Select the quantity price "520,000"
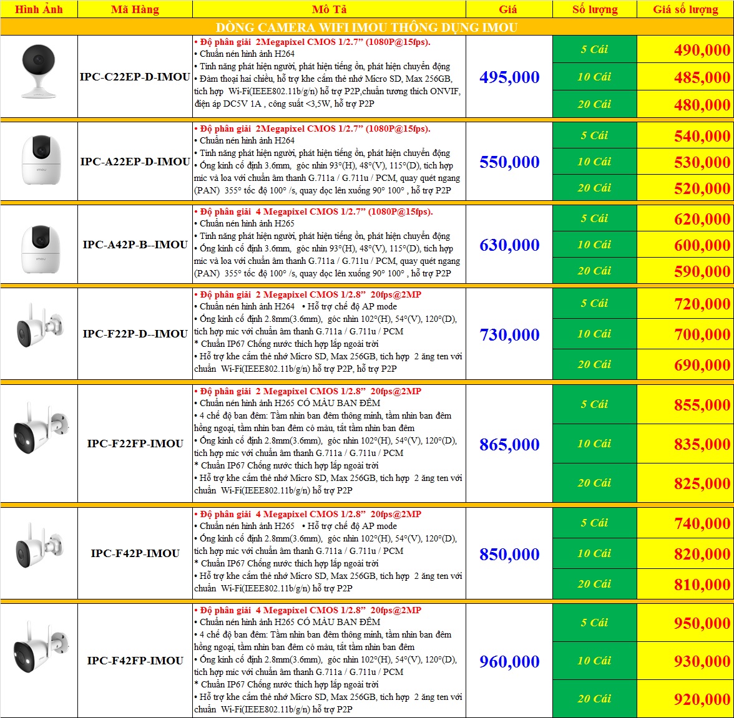This screenshot has width=734, height=718. (702, 188)
